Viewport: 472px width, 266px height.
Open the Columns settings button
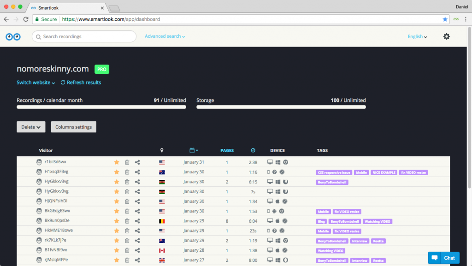click(73, 127)
